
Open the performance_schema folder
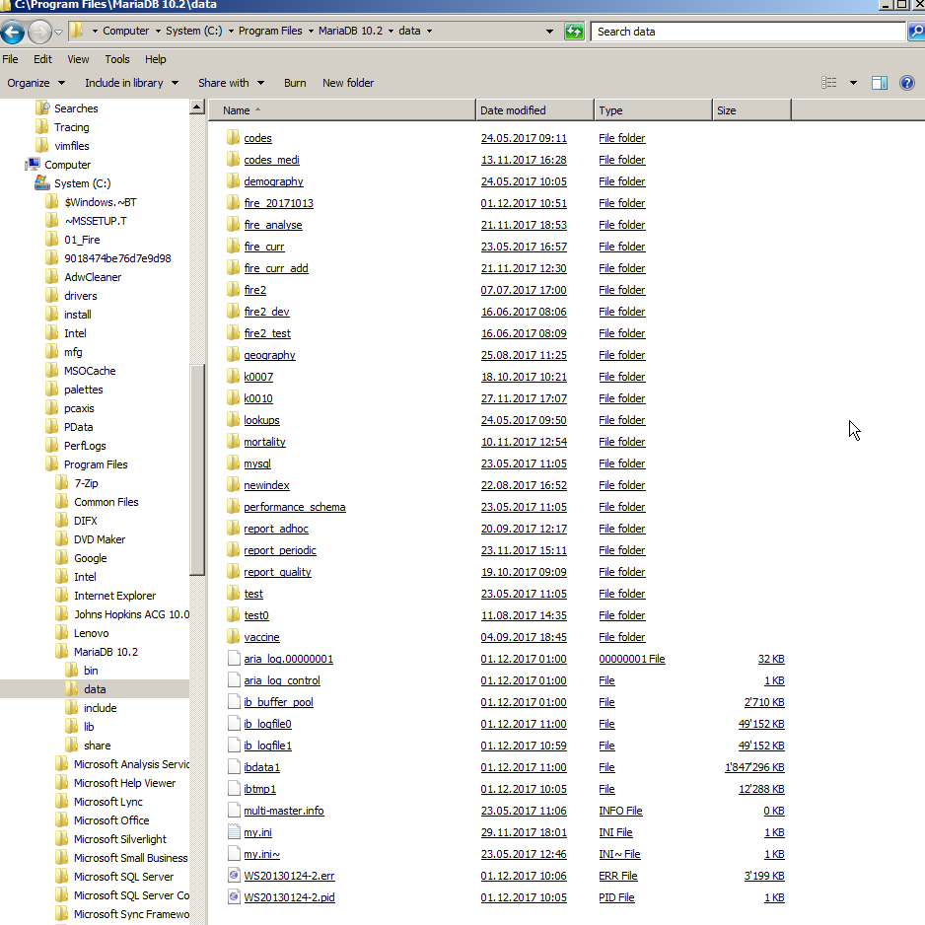(294, 507)
